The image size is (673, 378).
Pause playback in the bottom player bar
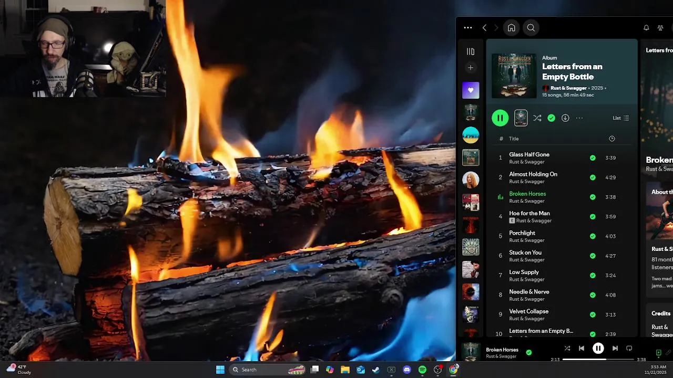tap(598, 348)
